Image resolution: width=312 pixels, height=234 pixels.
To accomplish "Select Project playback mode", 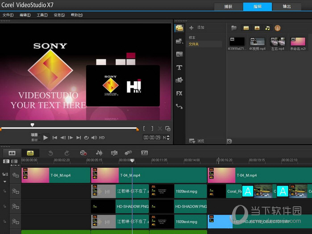I will click(x=34, y=135).
